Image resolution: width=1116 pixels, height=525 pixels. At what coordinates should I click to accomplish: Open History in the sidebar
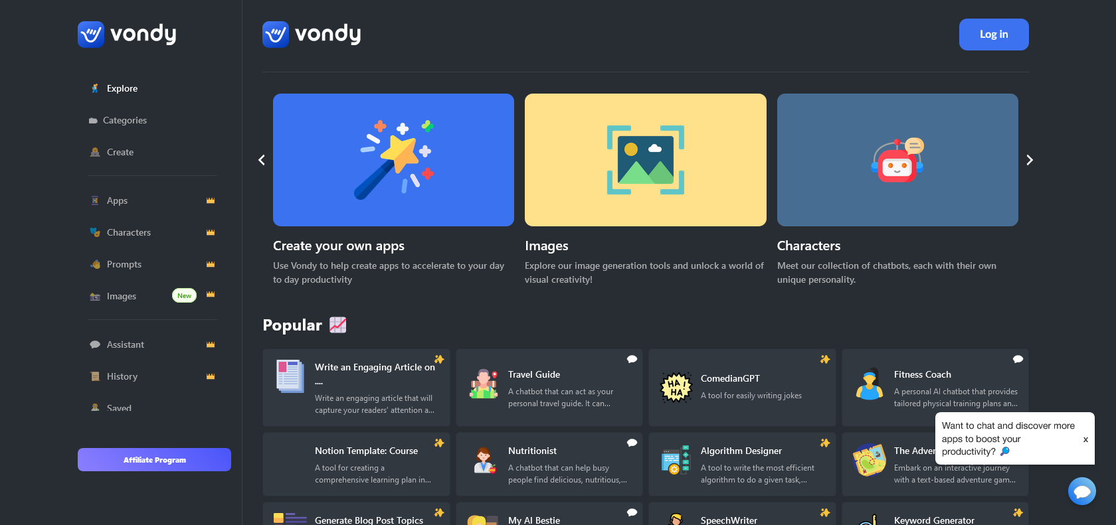(122, 376)
